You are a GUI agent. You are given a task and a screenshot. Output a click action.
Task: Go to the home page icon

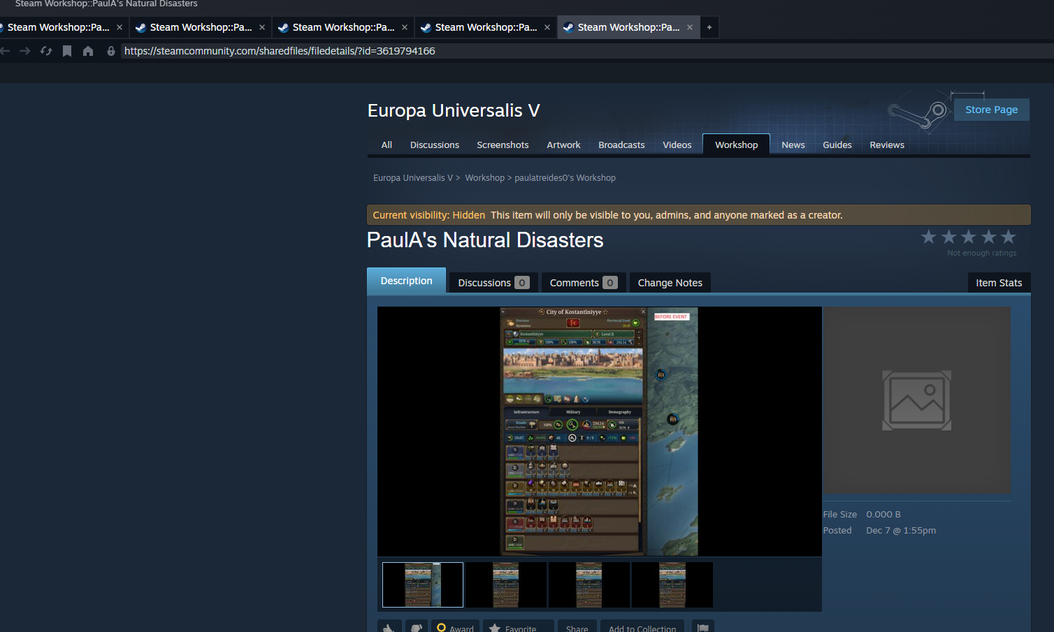click(x=88, y=51)
